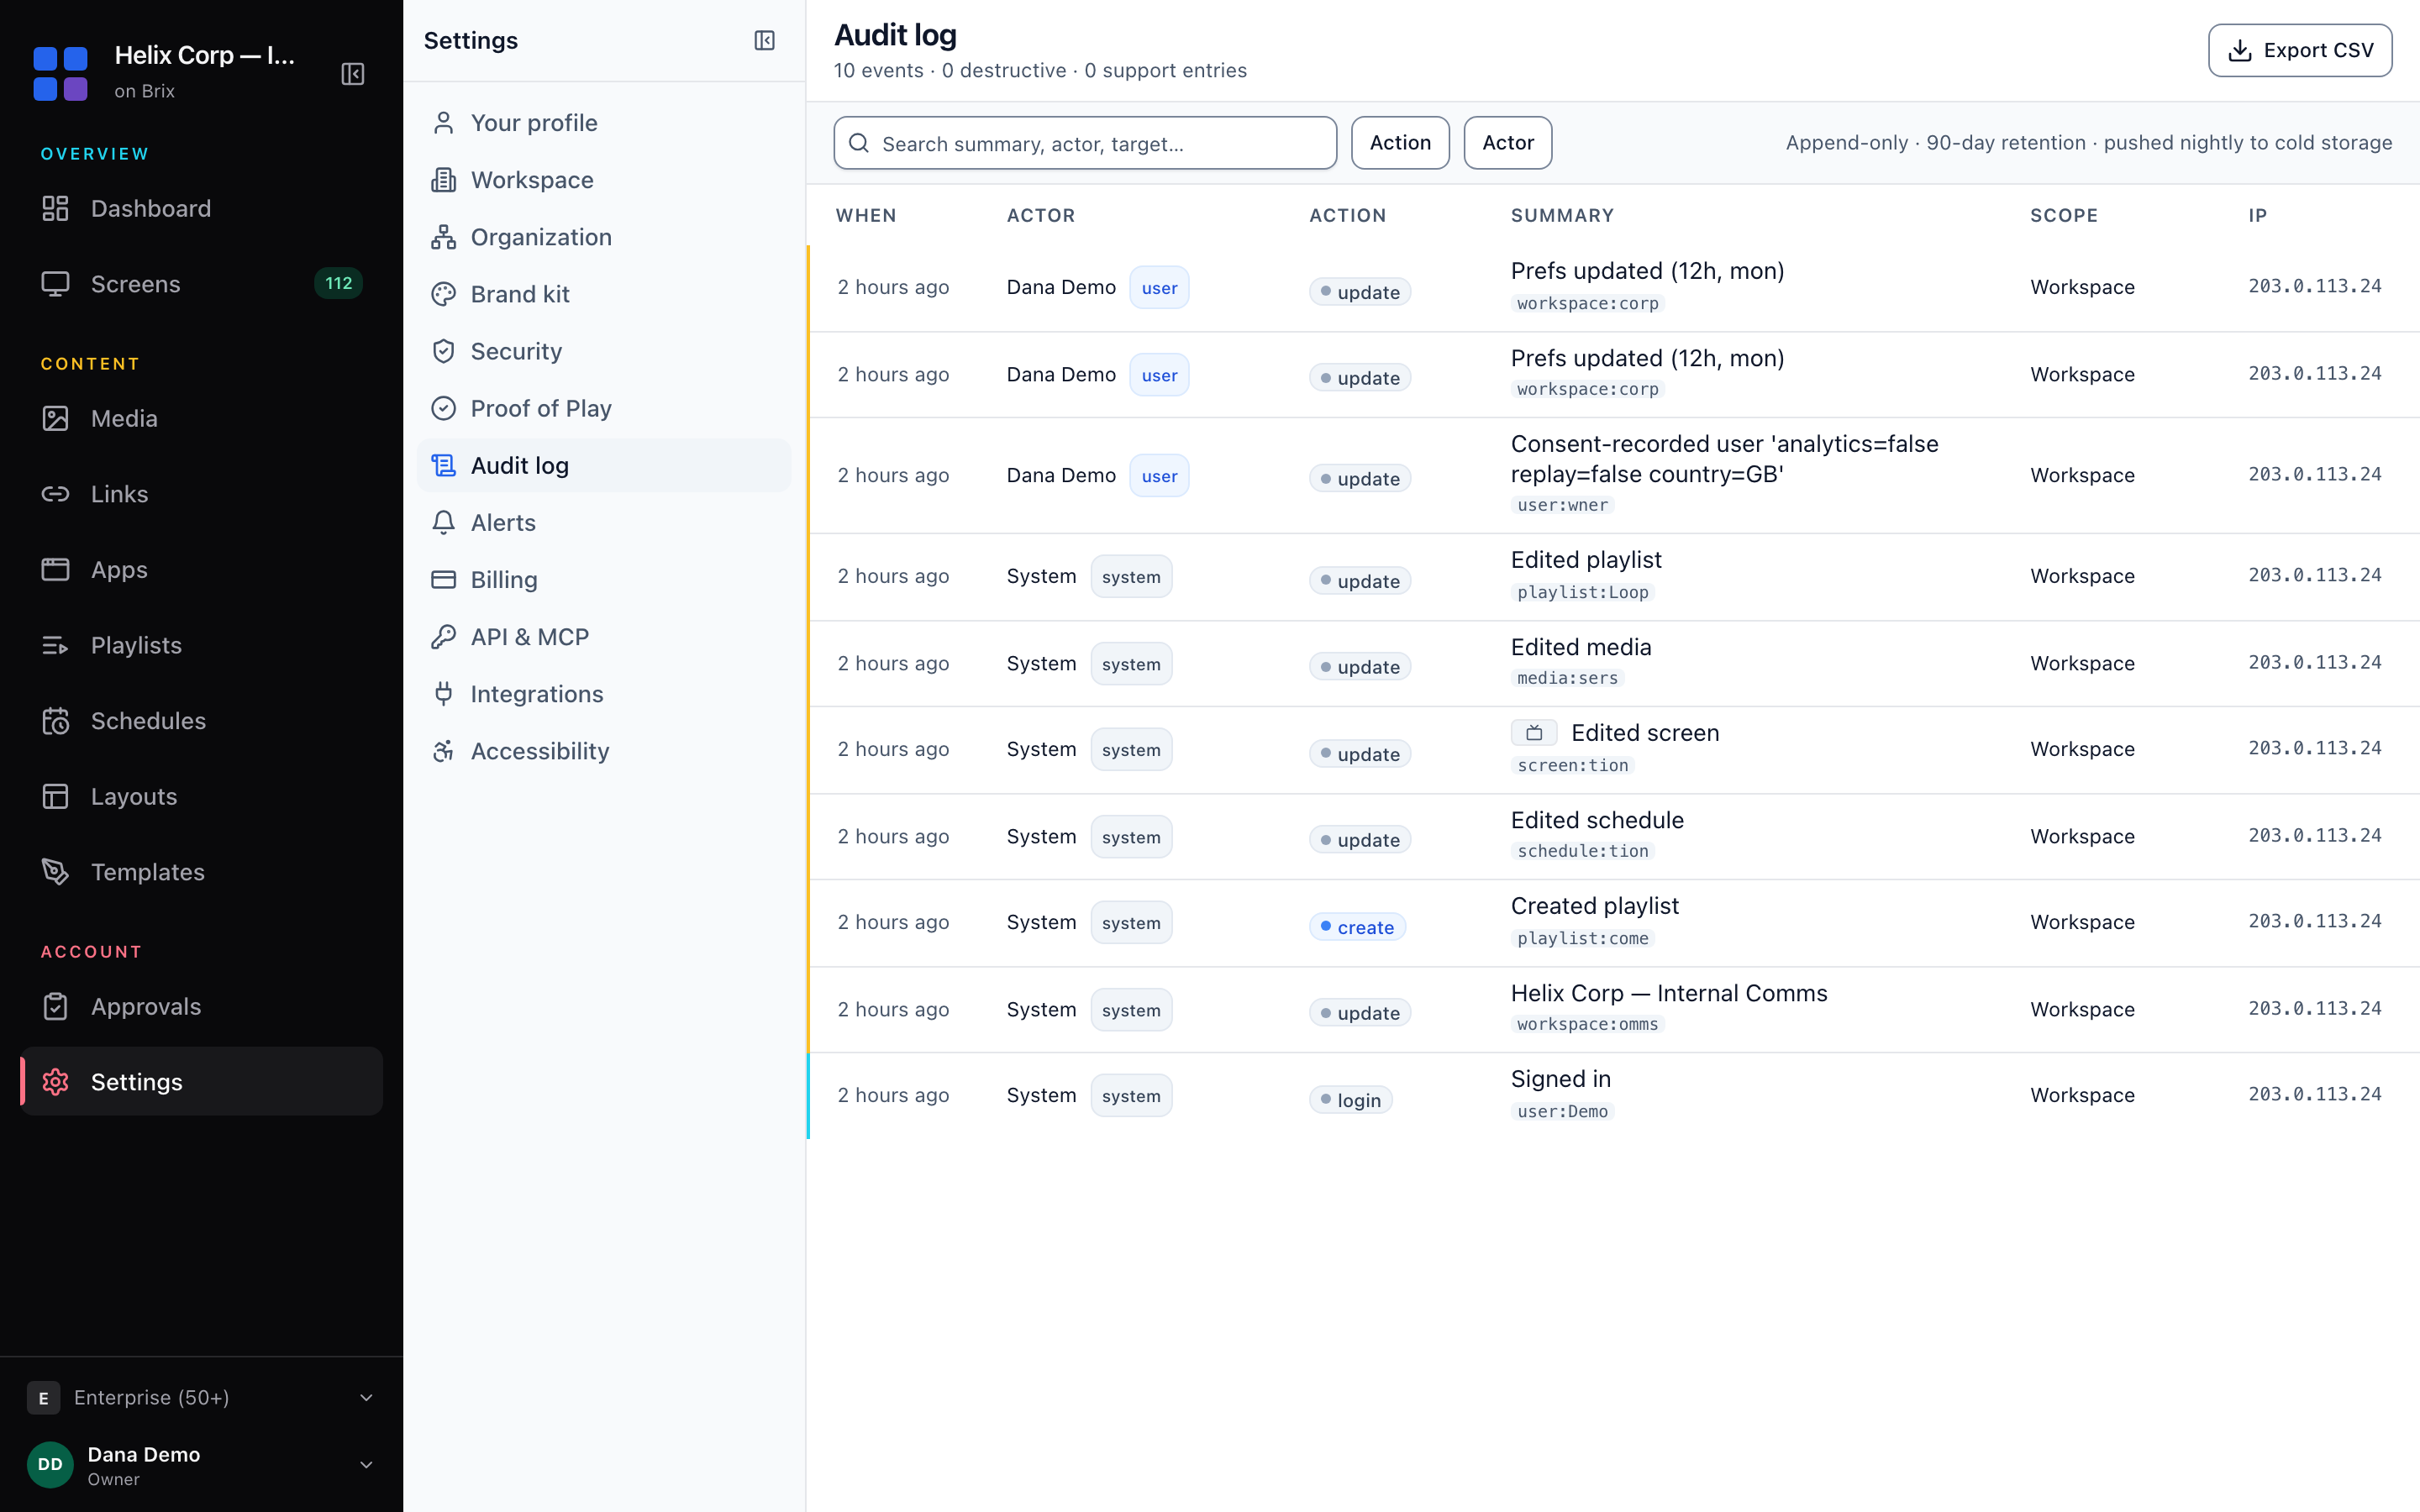
Task: Click the system badge in the Edited media row
Action: [x=1131, y=664]
